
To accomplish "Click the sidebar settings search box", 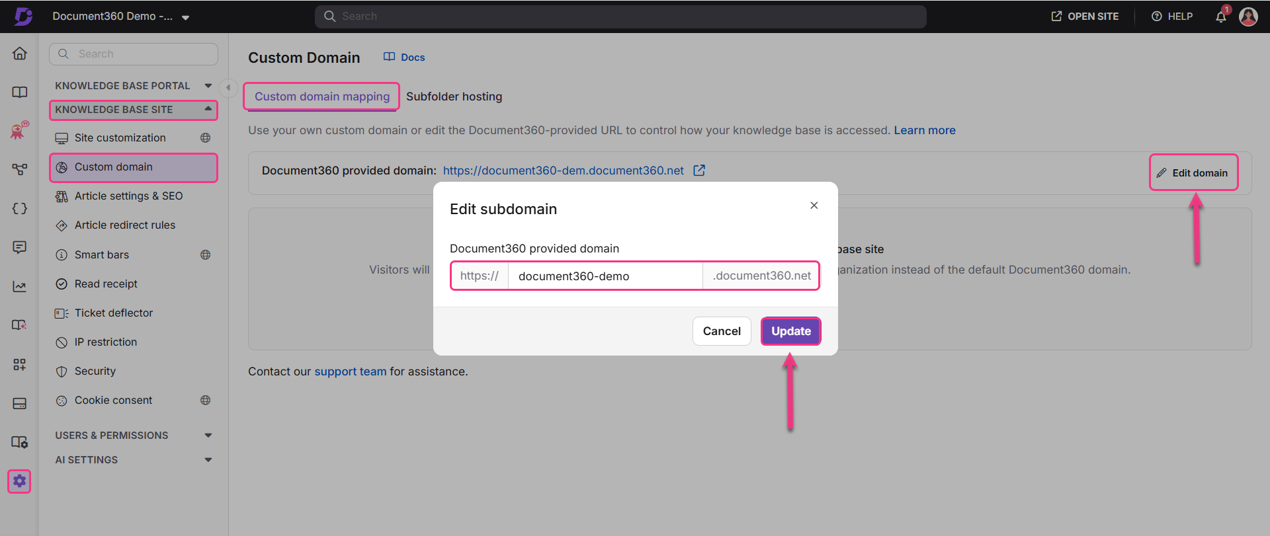I will tap(133, 54).
